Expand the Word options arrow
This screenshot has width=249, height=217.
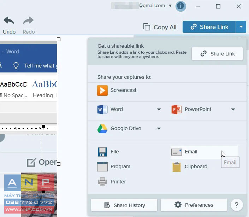tap(159, 110)
